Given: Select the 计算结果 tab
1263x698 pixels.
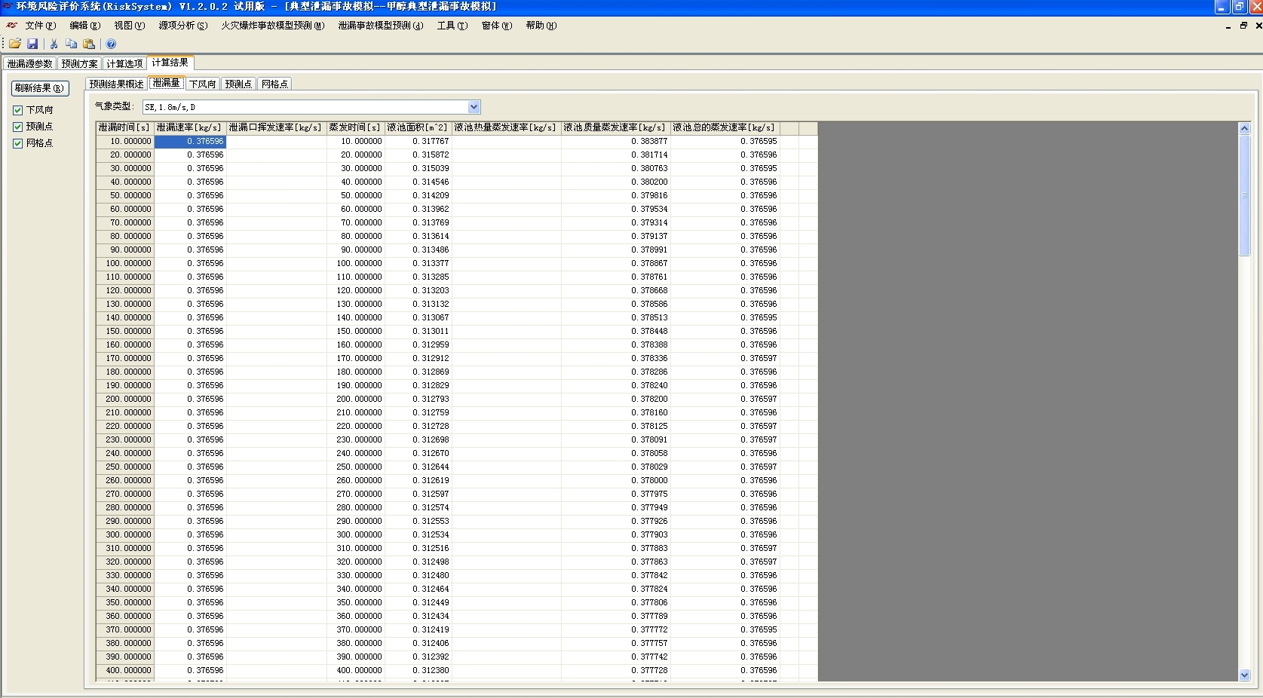Looking at the screenshot, I should tap(170, 63).
